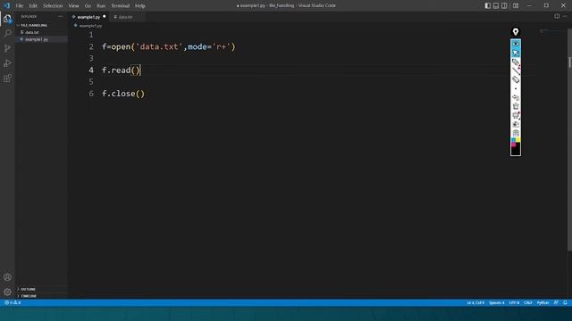
Task: Select example1.py in the Explorer tree
Action: 41,39
